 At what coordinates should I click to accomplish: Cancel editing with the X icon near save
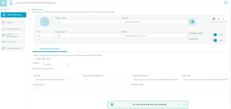(x=218, y=19)
